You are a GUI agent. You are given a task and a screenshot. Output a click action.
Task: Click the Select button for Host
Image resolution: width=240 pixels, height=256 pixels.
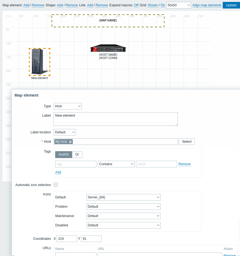coord(187,142)
